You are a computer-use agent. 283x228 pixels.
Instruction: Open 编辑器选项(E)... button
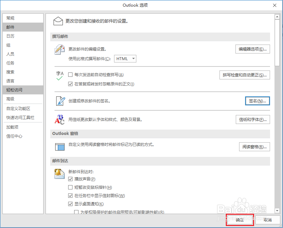click(x=253, y=49)
